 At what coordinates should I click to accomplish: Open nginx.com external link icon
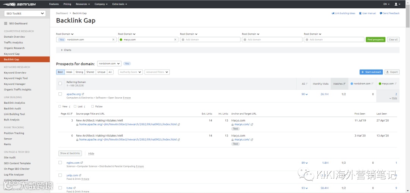[x=82, y=163]
